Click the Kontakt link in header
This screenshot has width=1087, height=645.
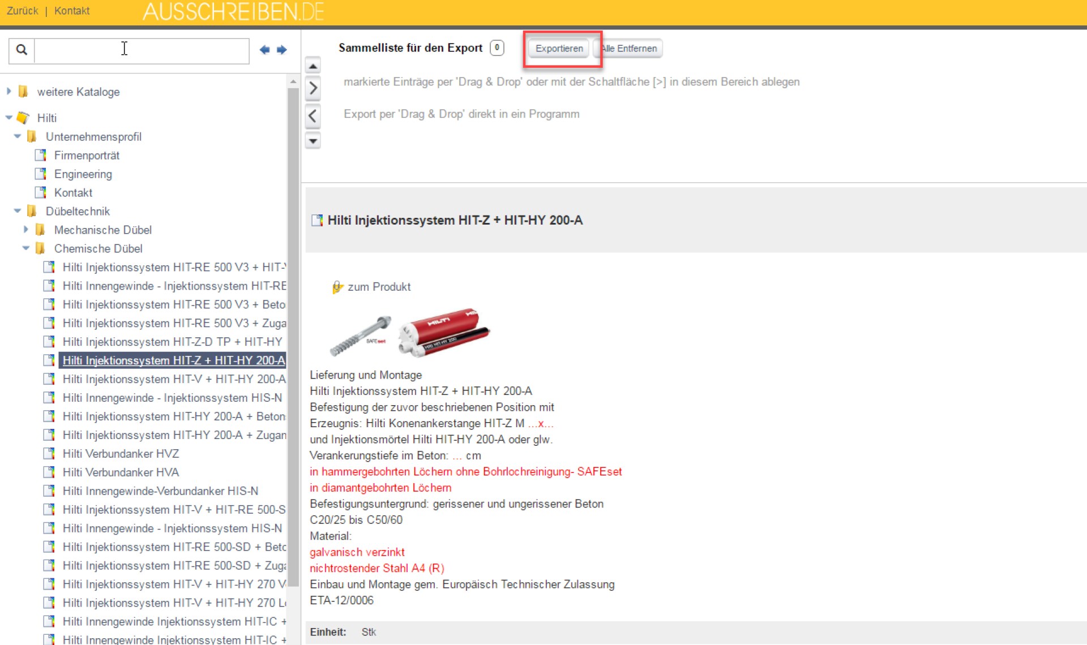coord(72,11)
